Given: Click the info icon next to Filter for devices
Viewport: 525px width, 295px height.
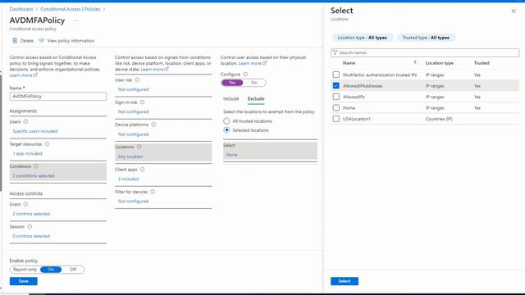Looking at the screenshot, I should pos(153,192).
